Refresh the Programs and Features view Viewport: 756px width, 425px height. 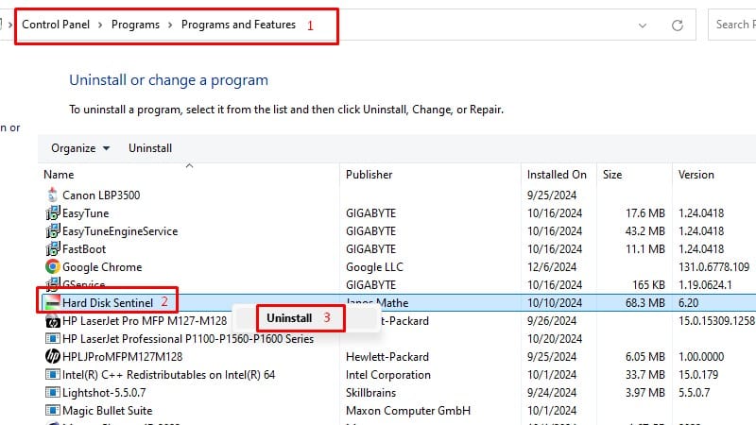[678, 25]
